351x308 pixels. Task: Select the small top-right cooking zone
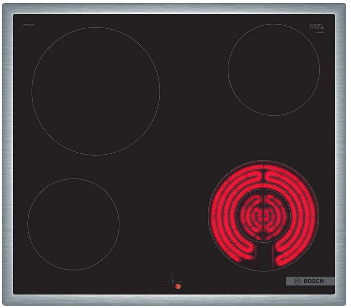pyautogui.click(x=274, y=70)
